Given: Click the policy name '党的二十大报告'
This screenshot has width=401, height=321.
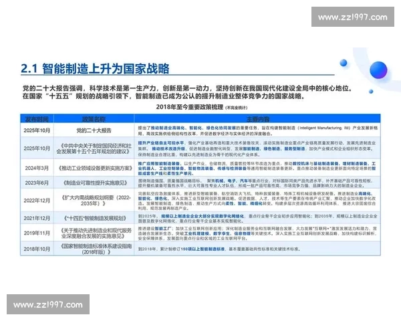Looking at the screenshot, I should click(x=94, y=130).
